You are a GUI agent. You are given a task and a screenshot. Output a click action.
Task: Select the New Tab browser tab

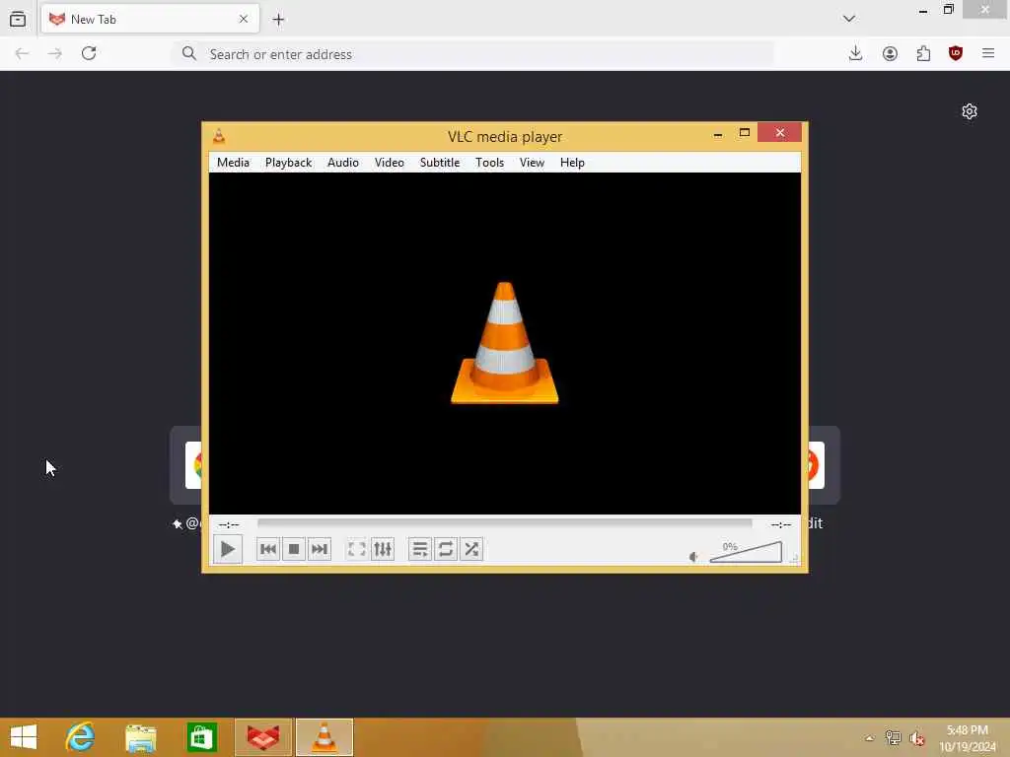point(150,20)
